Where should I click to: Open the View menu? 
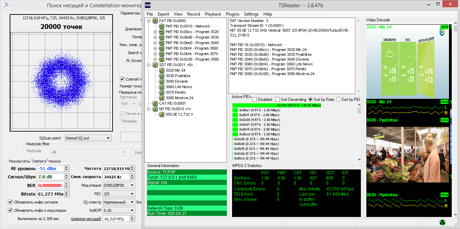tap(178, 14)
